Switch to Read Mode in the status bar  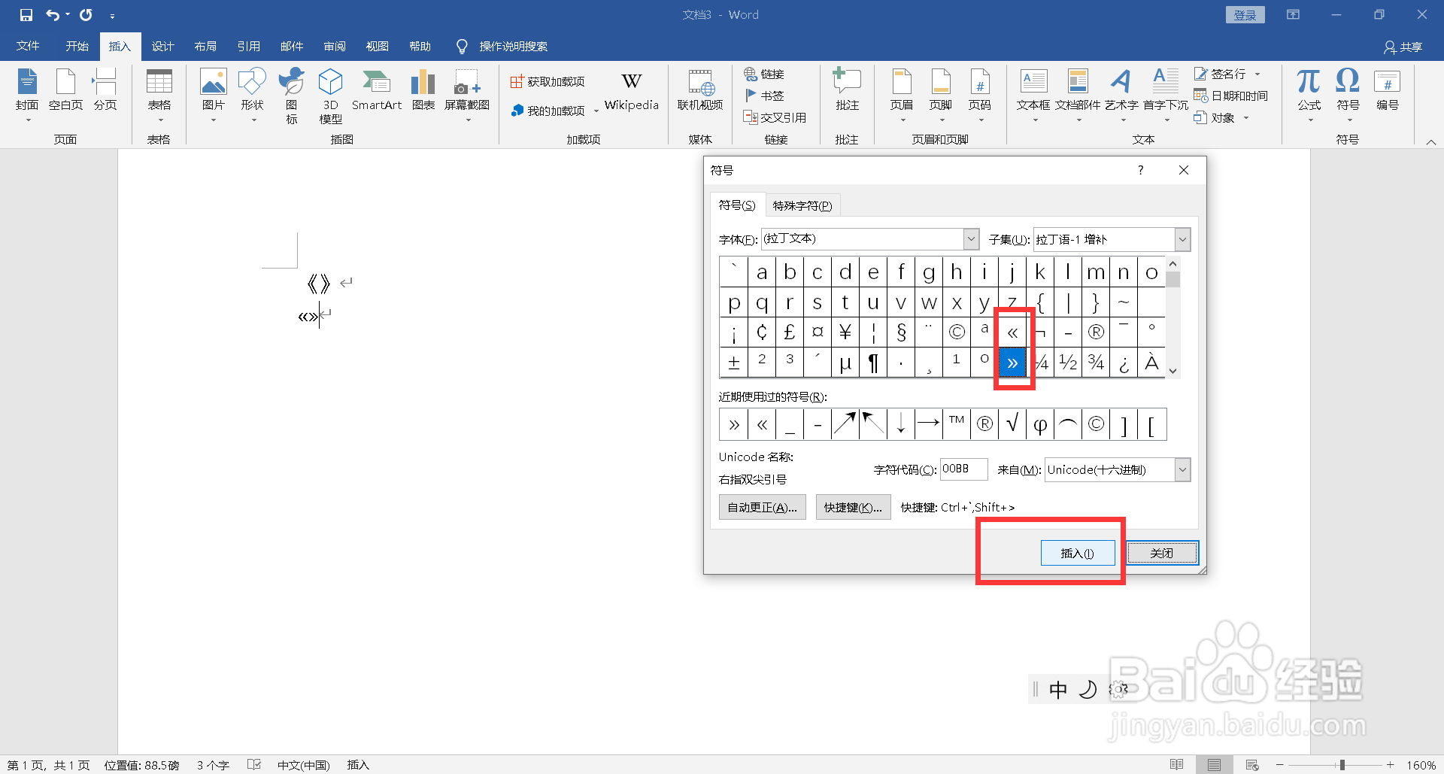[x=1177, y=764]
